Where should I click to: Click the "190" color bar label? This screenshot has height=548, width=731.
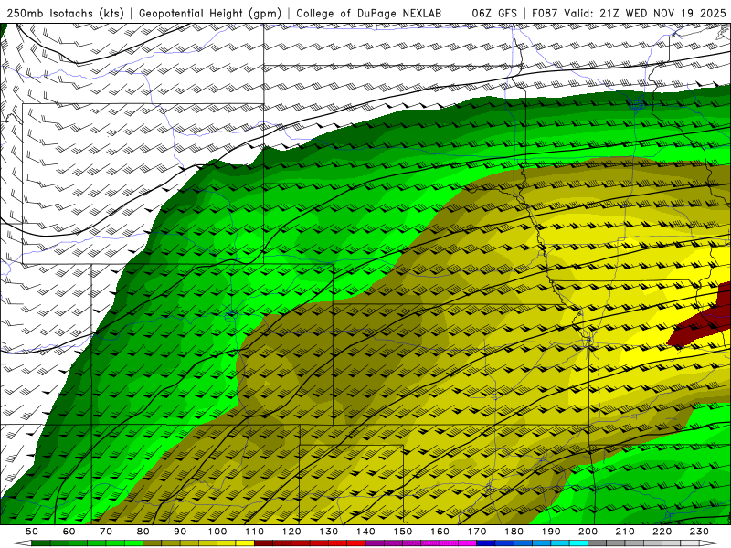tap(551, 532)
